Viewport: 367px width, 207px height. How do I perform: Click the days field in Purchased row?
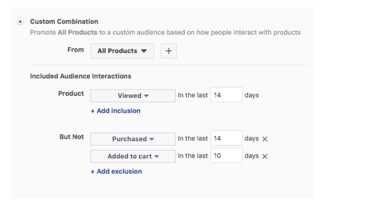tap(226, 139)
